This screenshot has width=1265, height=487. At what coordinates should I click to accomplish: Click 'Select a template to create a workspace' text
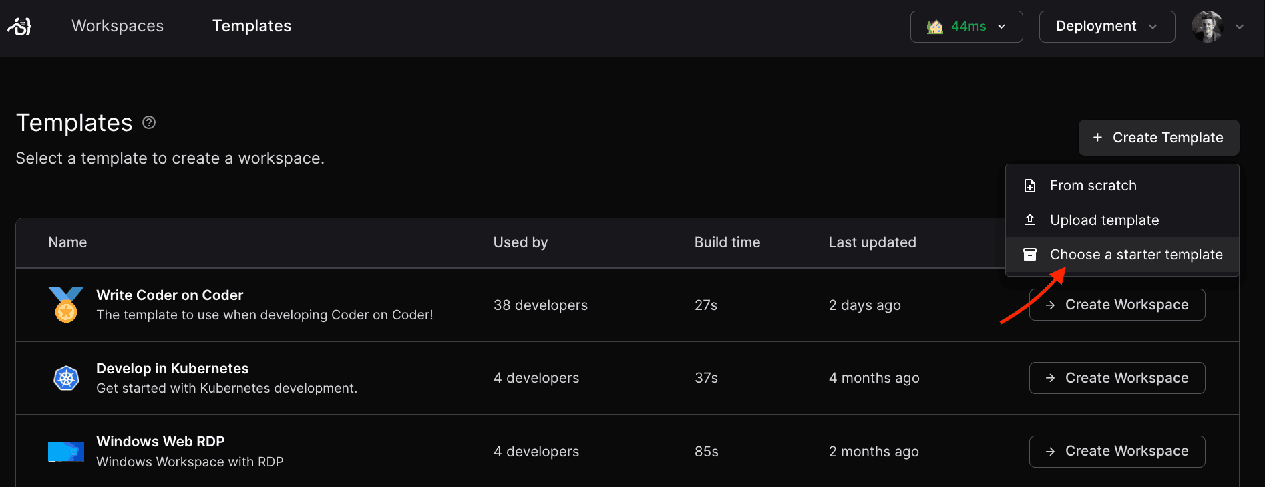[x=170, y=158]
